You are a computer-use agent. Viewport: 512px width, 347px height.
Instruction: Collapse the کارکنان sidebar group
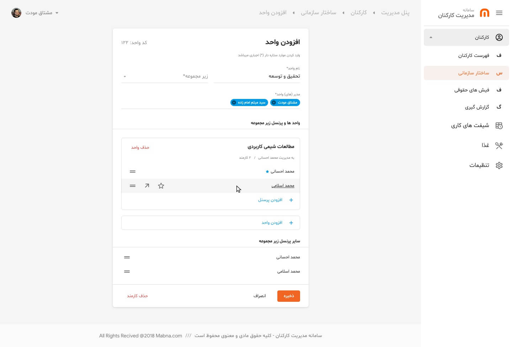pos(431,37)
